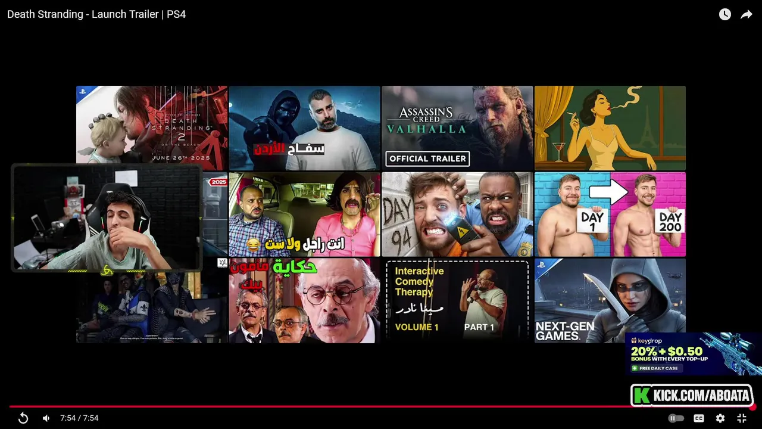Toggle the autoplay switch

(676, 418)
